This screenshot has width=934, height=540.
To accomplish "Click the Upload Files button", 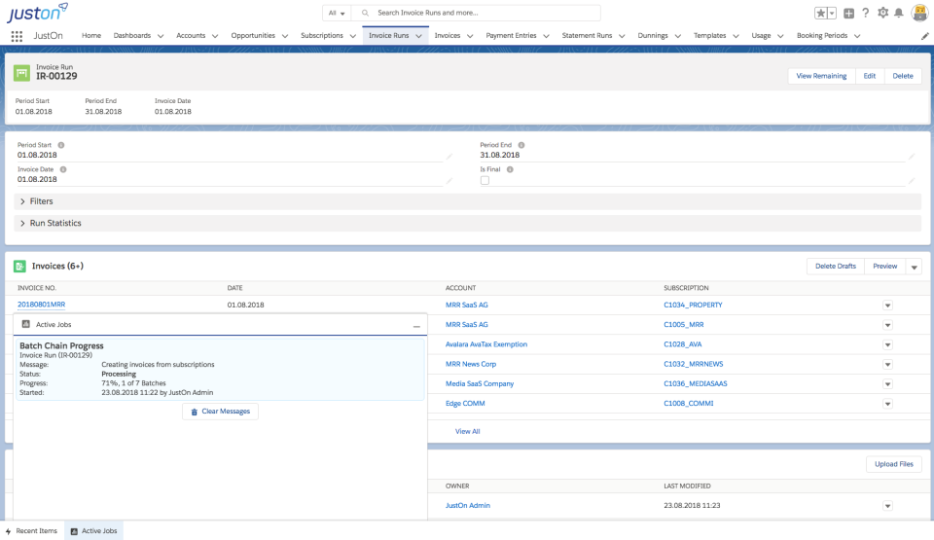I will (894, 464).
